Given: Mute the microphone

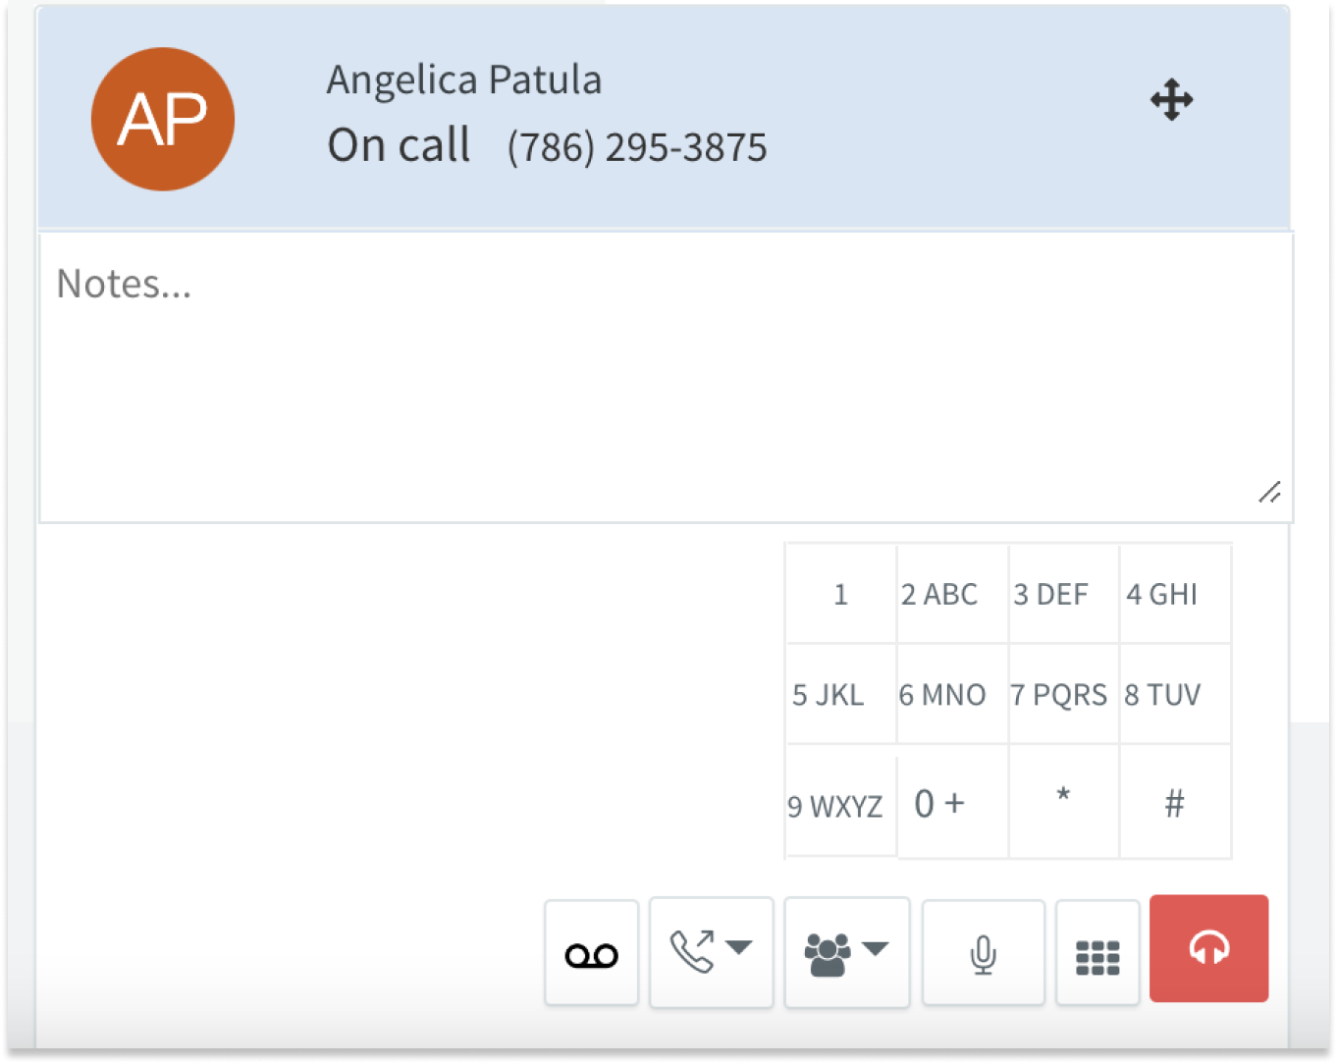Looking at the screenshot, I should coord(983,953).
